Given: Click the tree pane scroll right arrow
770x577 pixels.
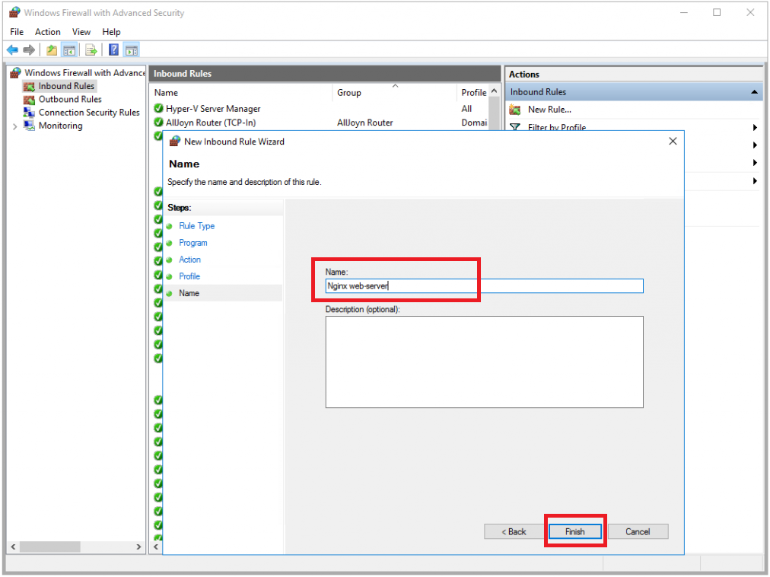Looking at the screenshot, I should 138,547.
